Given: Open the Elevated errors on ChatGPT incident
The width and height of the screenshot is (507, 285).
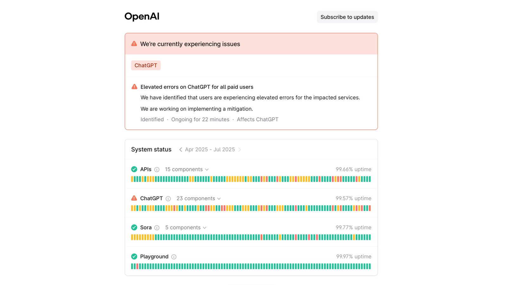Looking at the screenshot, I should 197,87.
